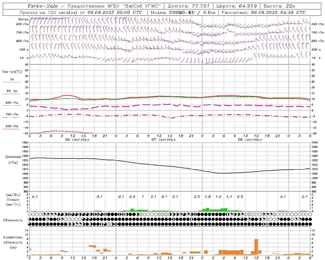This screenshot has width=325, height=260.
Task: Click the 08 сентября date label
Action: [250, 140]
